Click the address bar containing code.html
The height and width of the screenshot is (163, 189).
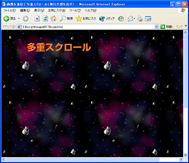click(x=88, y=27)
